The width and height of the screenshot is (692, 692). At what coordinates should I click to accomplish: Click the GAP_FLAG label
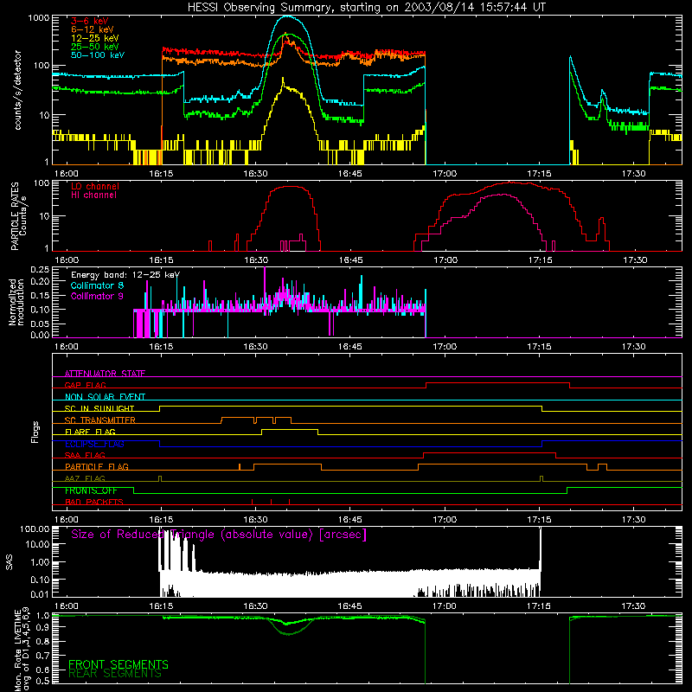86,385
